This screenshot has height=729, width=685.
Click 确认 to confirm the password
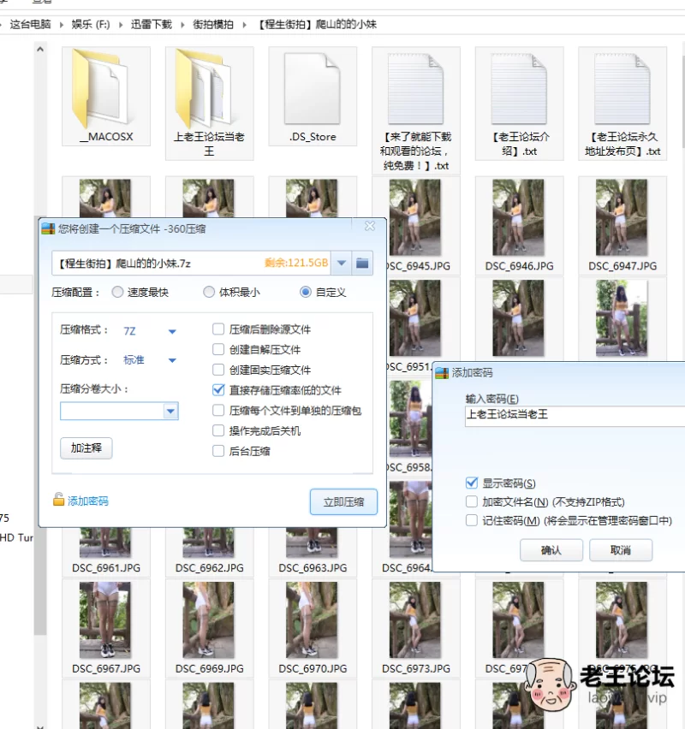[551, 550]
